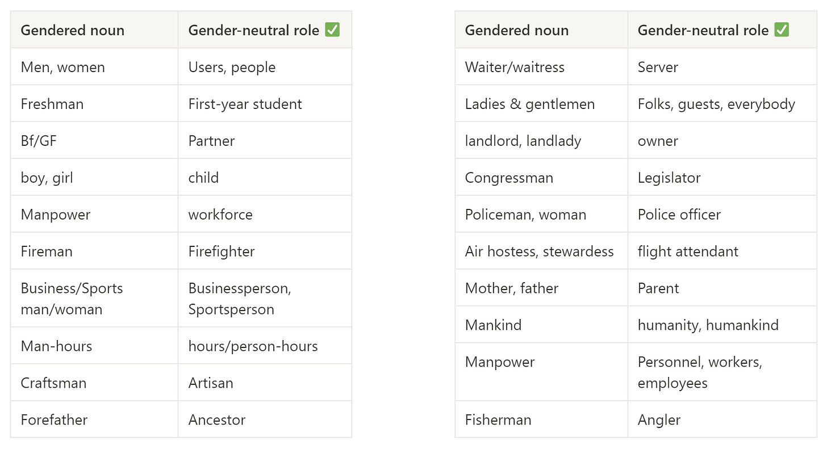Image resolution: width=827 pixels, height=449 pixels.
Task: Select the 'Personnel, workers, employees' cell
Action: point(722,372)
